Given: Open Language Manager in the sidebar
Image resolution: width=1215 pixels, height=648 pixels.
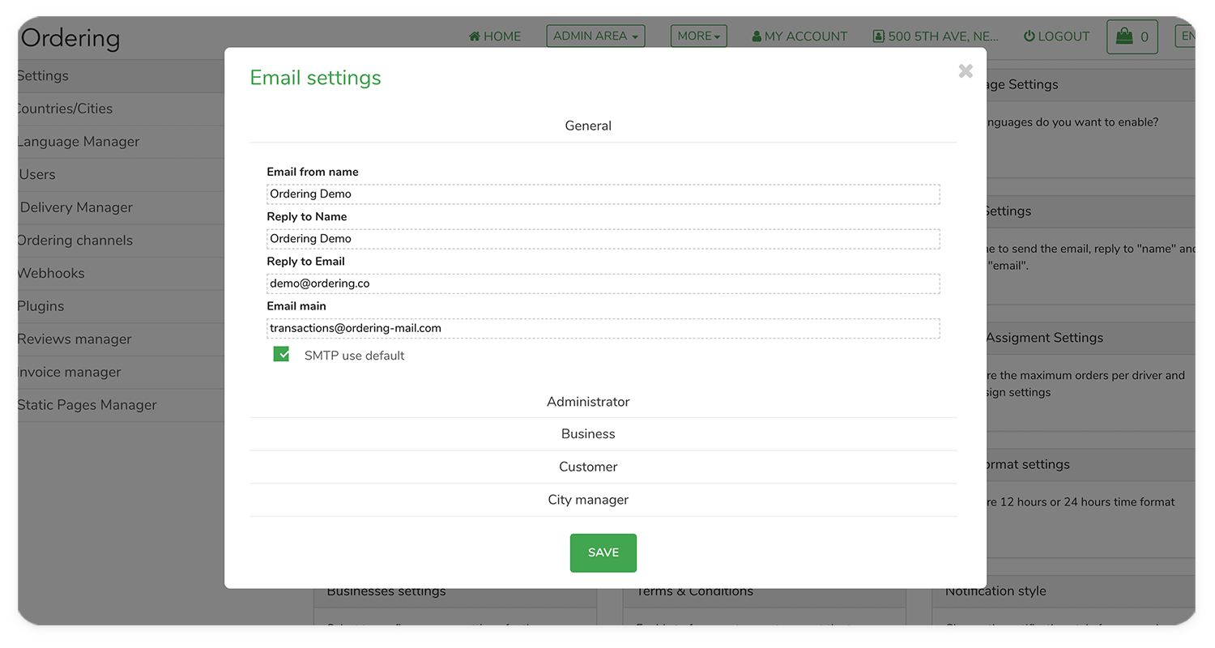Looking at the screenshot, I should click(x=122, y=142).
